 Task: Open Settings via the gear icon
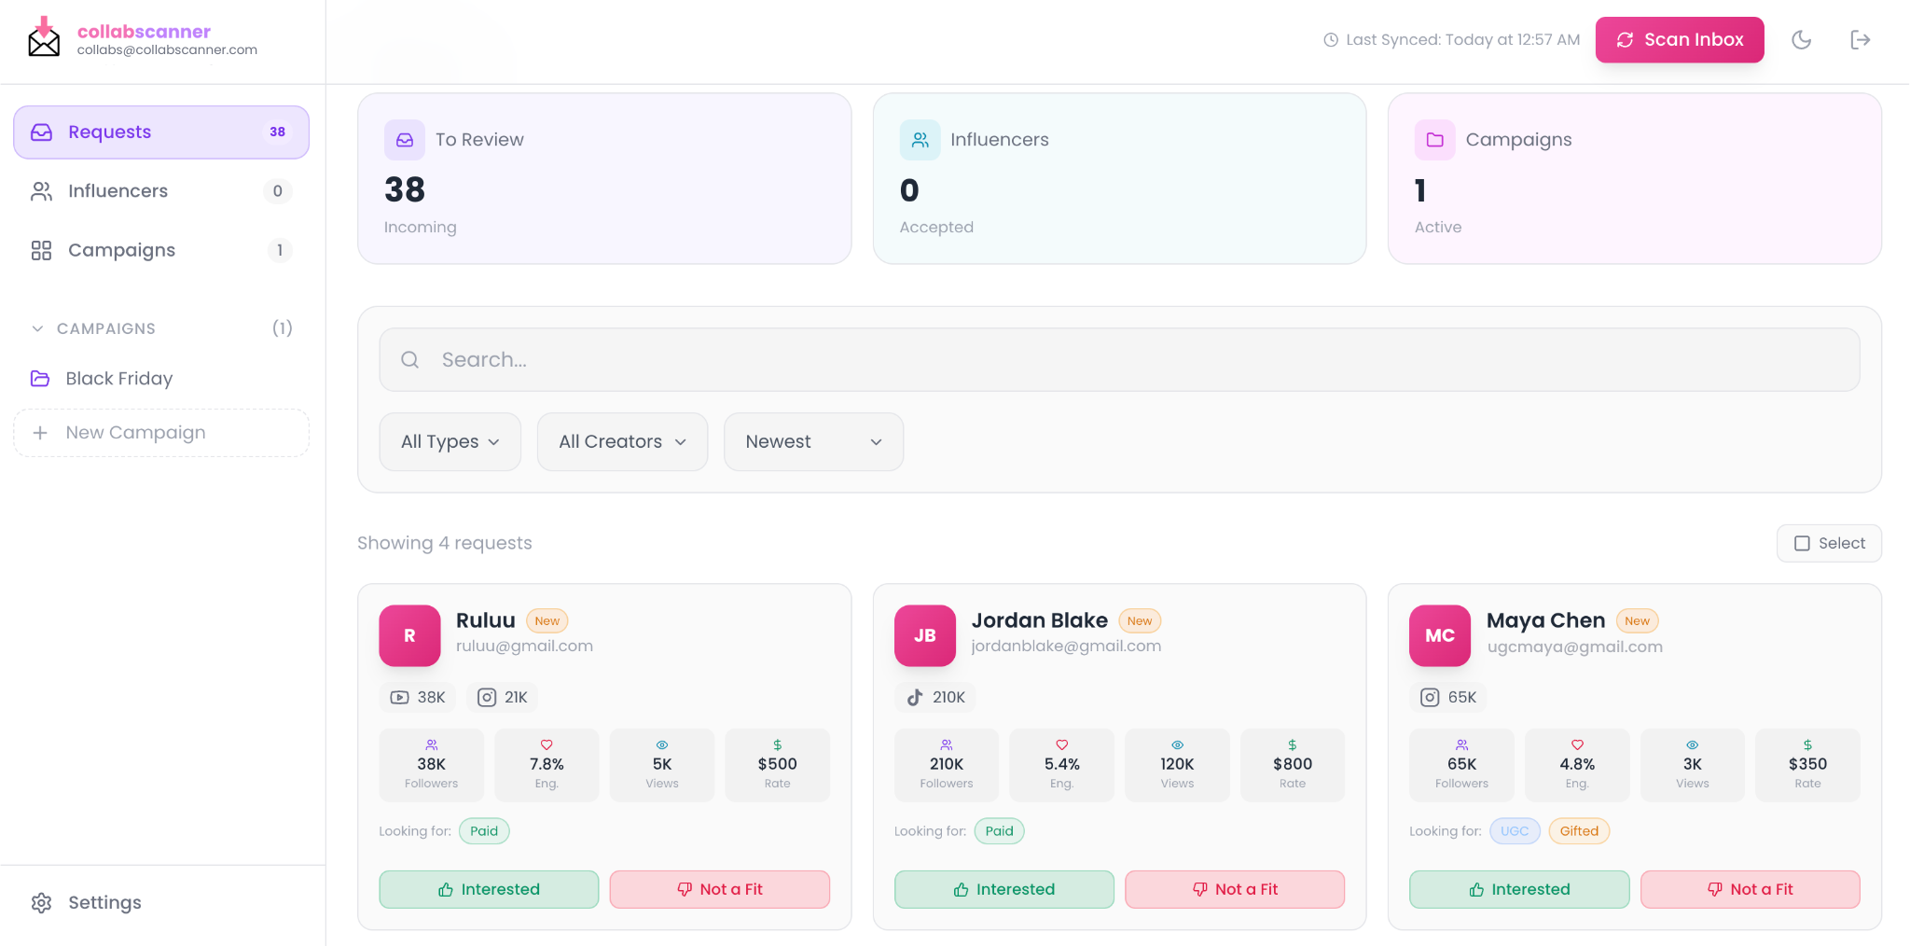41,902
